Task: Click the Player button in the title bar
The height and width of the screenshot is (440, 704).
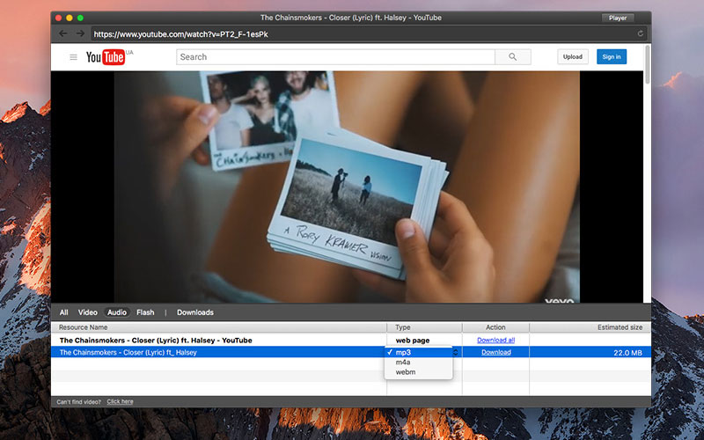Action: (x=618, y=18)
